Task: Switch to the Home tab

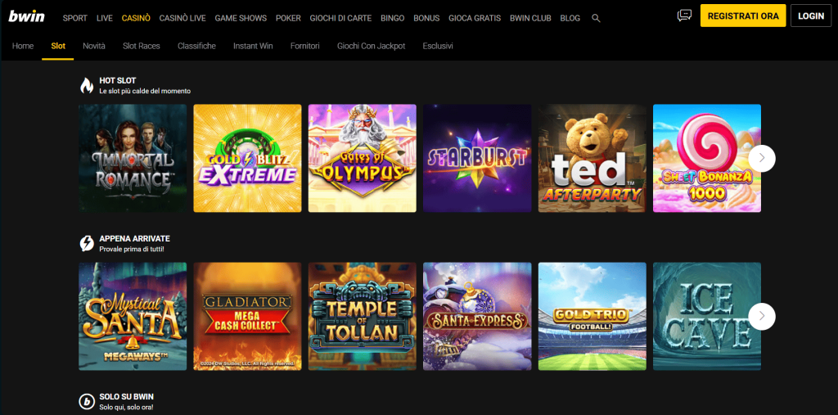Action: coord(23,46)
